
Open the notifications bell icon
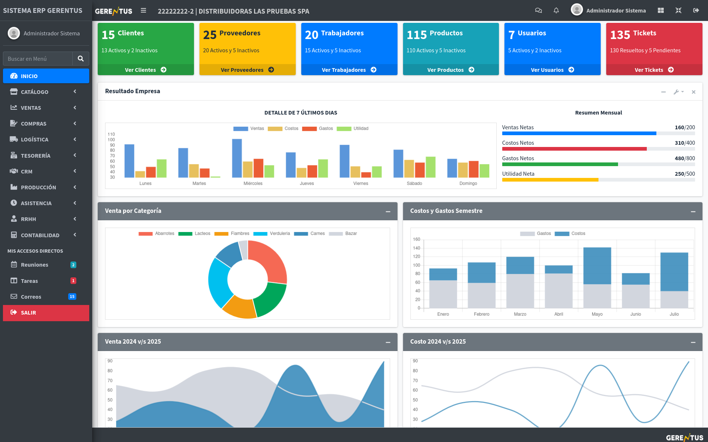[556, 11]
